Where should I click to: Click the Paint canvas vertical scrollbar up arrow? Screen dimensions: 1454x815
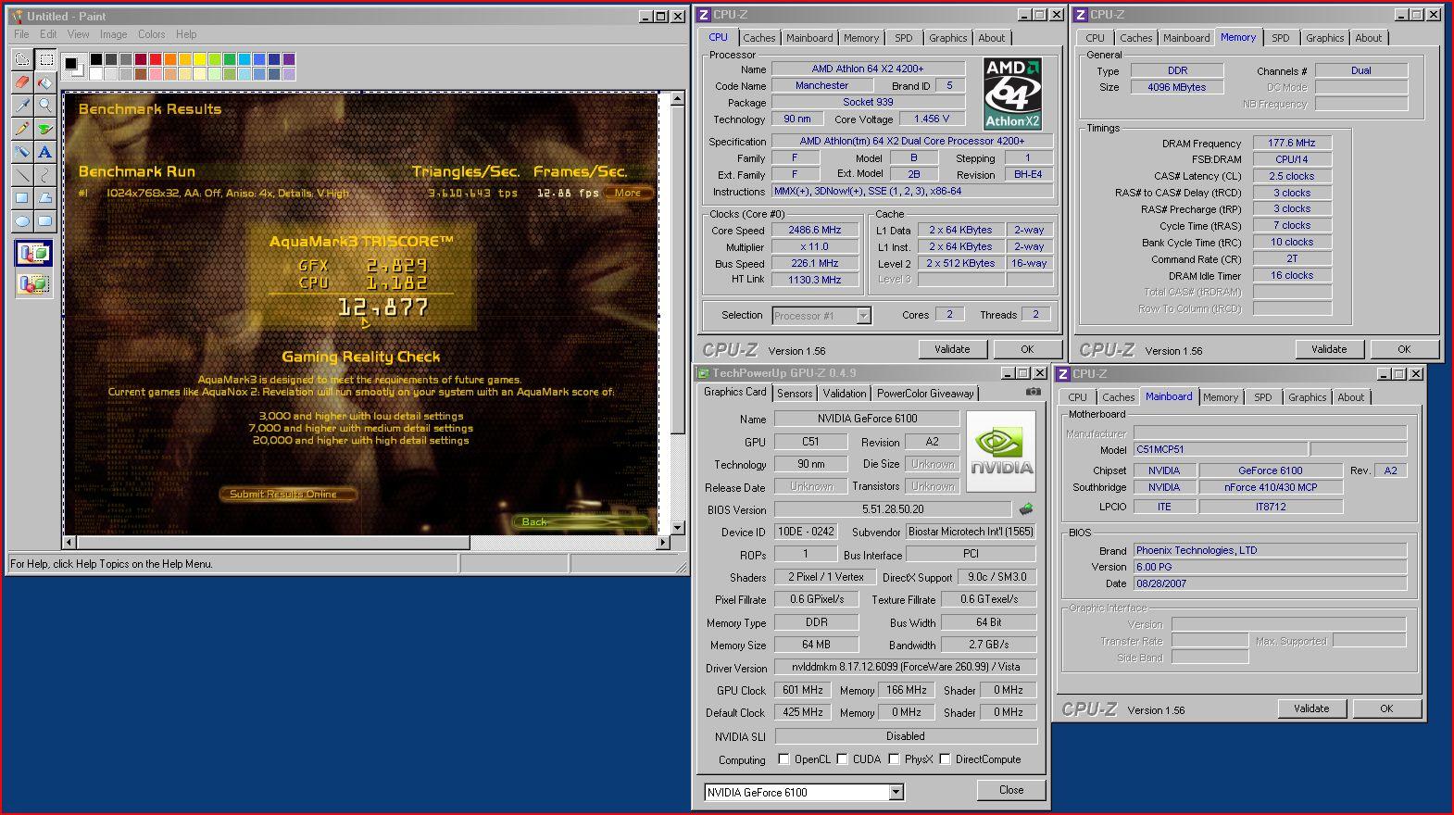677,97
